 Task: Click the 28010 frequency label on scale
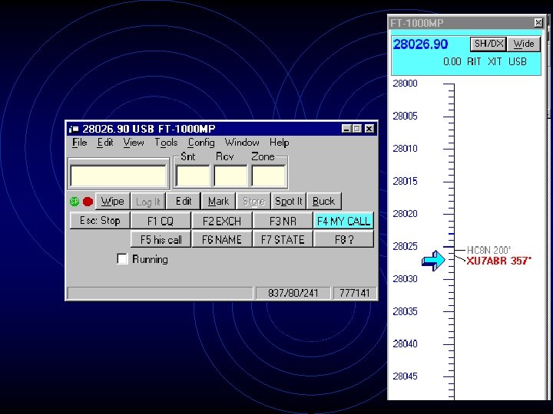click(406, 149)
